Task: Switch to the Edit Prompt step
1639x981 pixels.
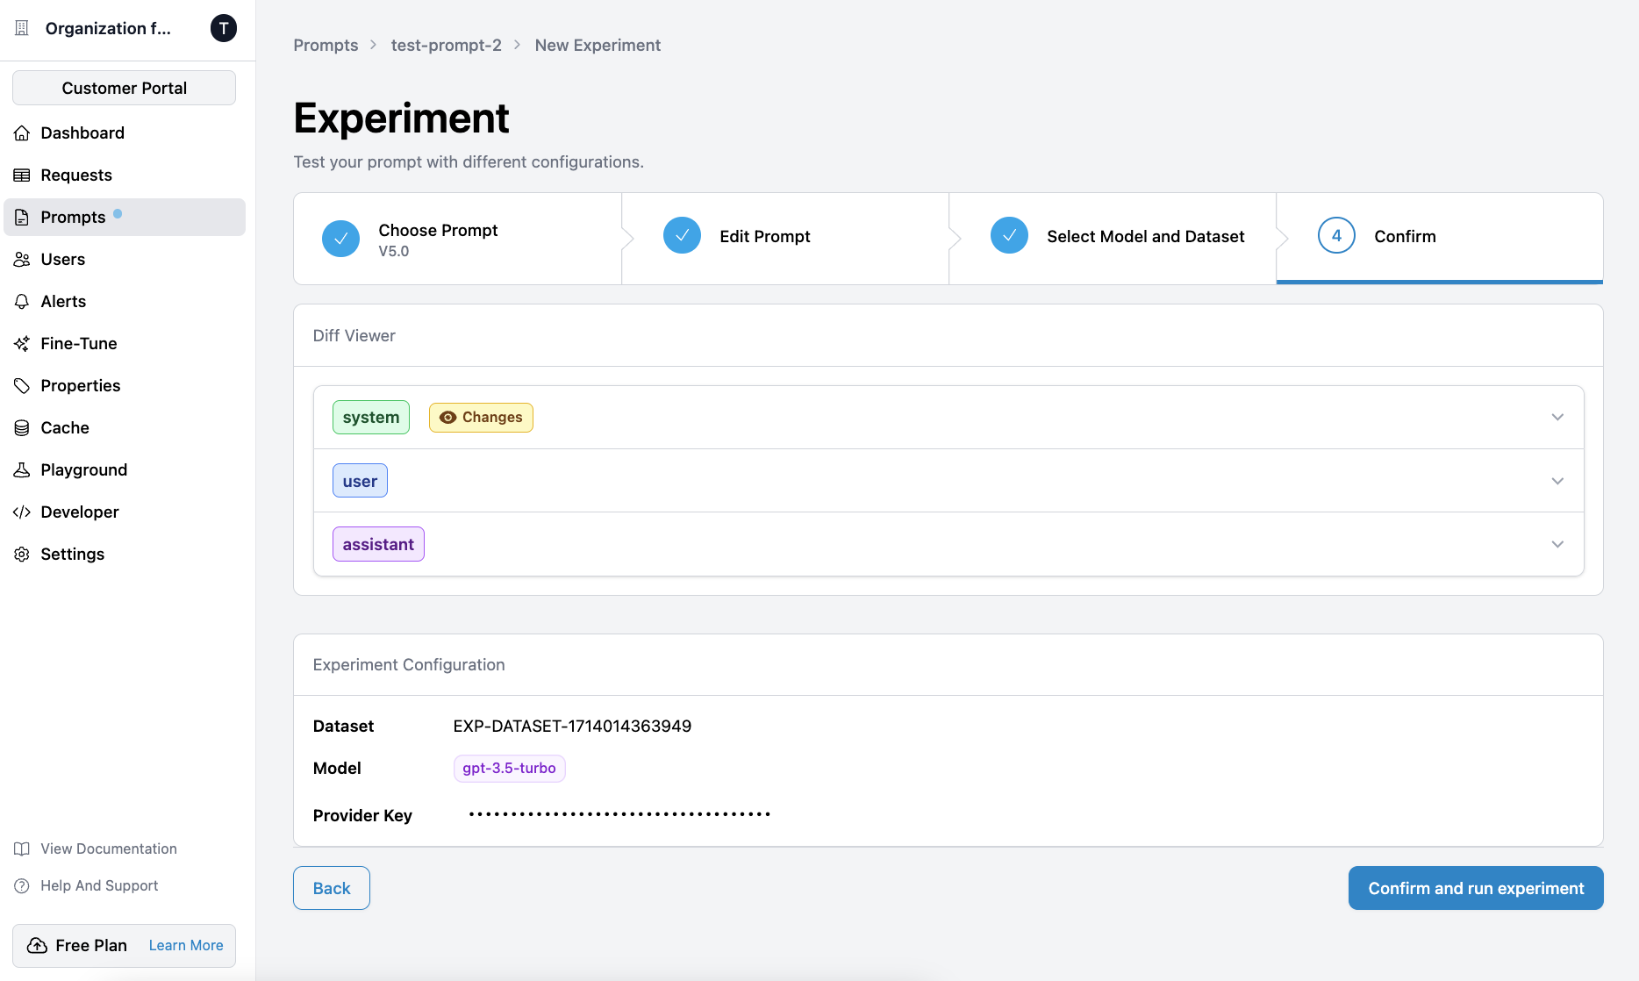Action: [x=764, y=236]
